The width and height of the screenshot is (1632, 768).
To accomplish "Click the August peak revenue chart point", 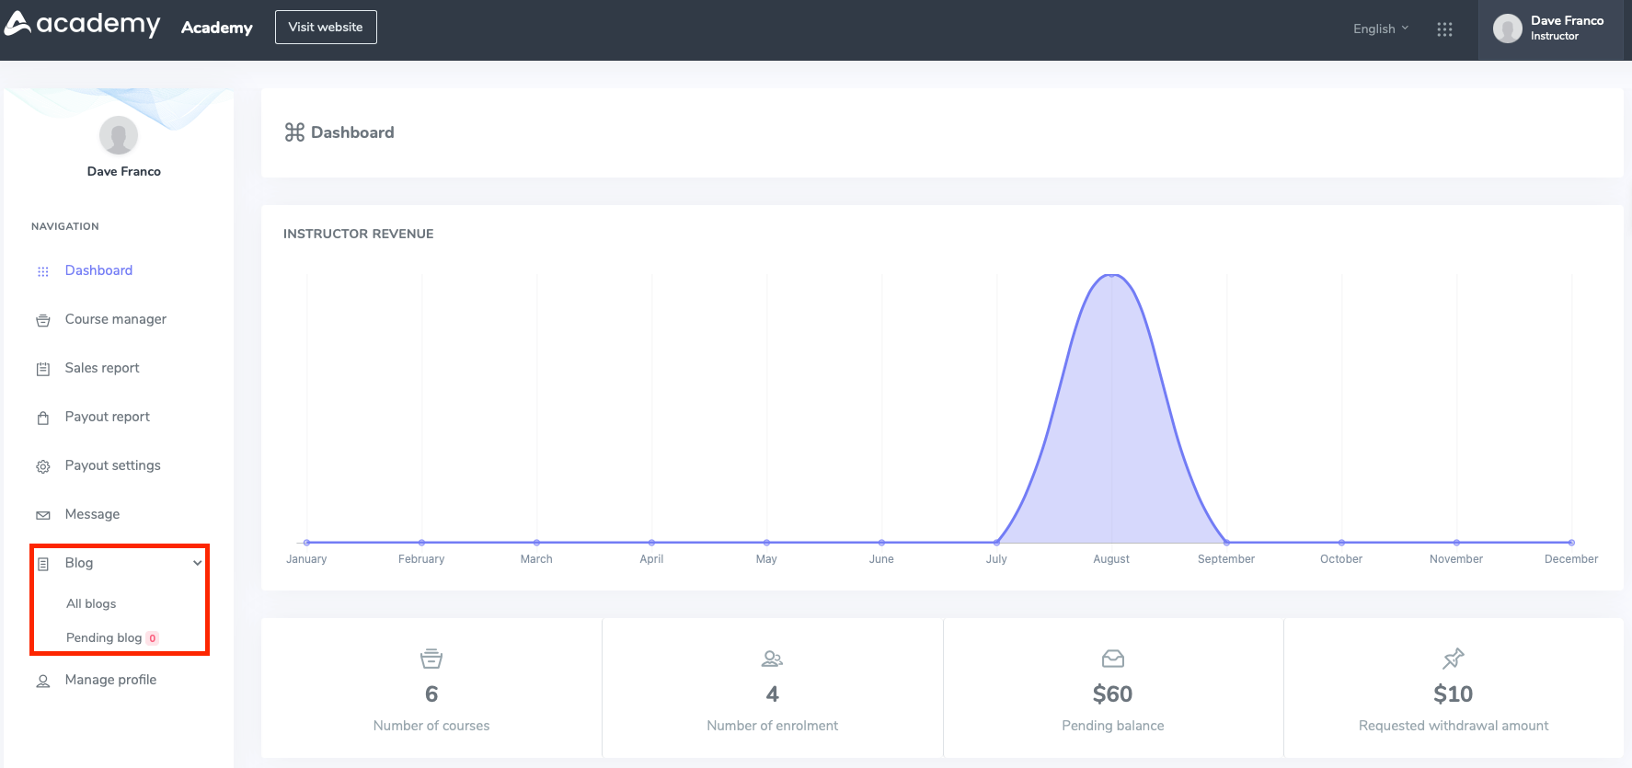I will tap(1111, 275).
